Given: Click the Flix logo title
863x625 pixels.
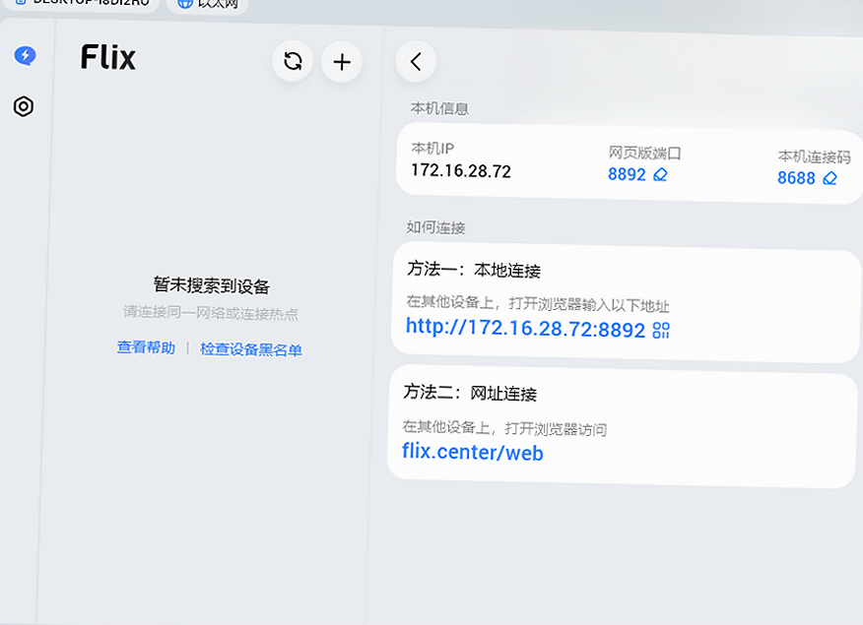Looking at the screenshot, I should (x=108, y=57).
